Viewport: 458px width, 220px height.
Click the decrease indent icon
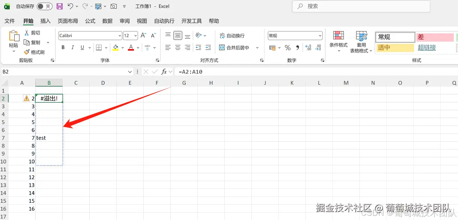pyautogui.click(x=198, y=48)
